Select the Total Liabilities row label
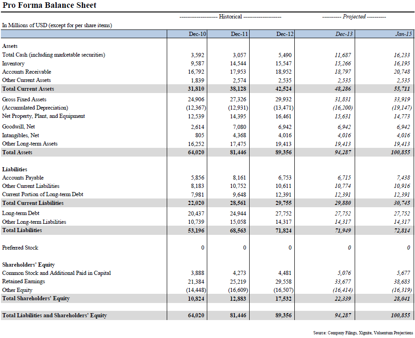 pyautogui.click(x=21, y=230)
